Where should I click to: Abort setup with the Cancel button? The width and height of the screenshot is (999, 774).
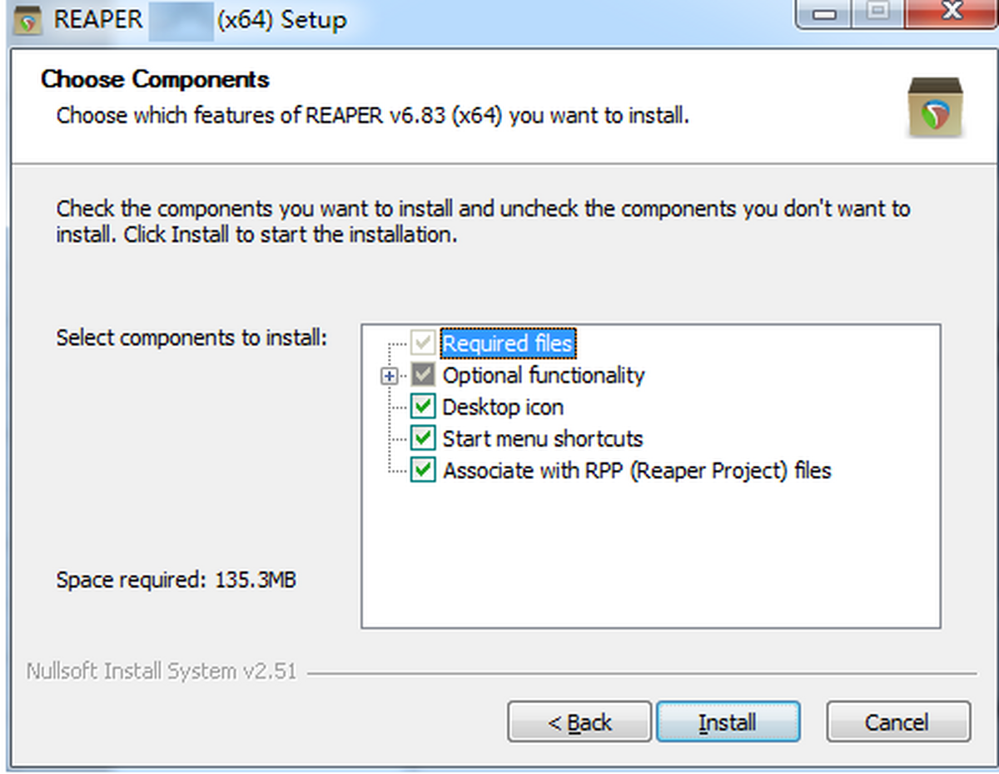897,722
